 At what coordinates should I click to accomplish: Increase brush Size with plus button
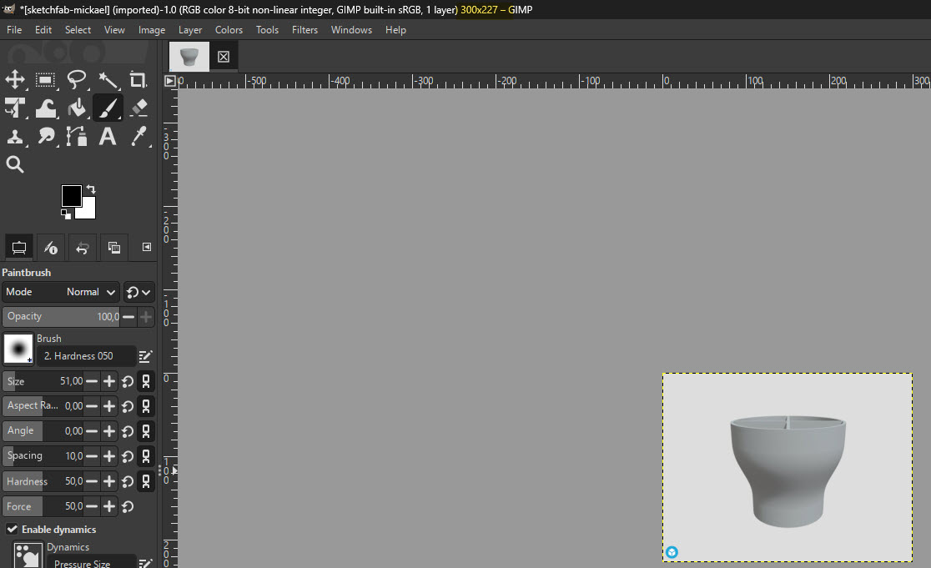click(109, 381)
